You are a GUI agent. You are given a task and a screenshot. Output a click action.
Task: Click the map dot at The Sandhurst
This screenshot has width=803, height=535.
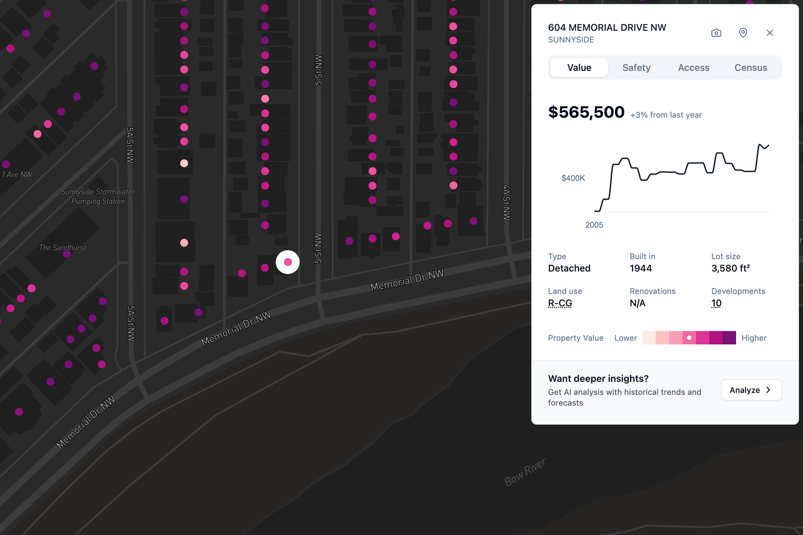pos(67,254)
